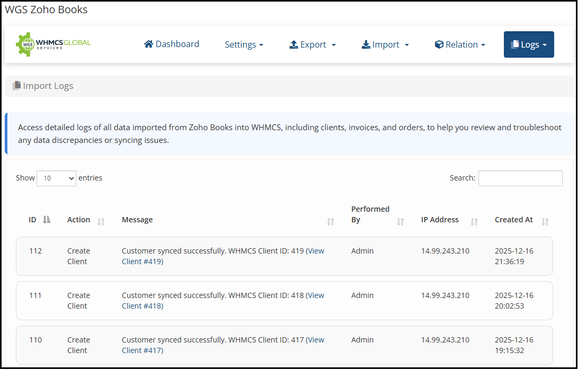Click the Import download icon
Viewport: 578px width, 370px height.
[366, 45]
